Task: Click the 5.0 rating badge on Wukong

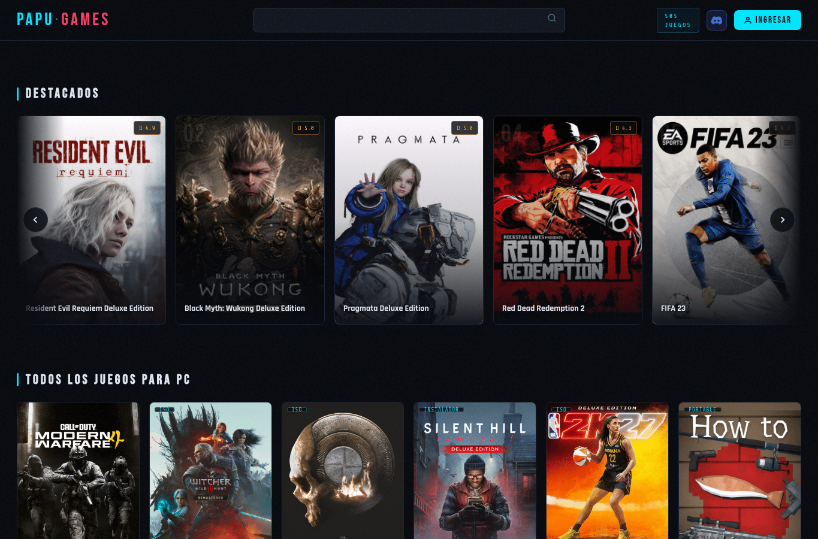Action: tap(306, 128)
